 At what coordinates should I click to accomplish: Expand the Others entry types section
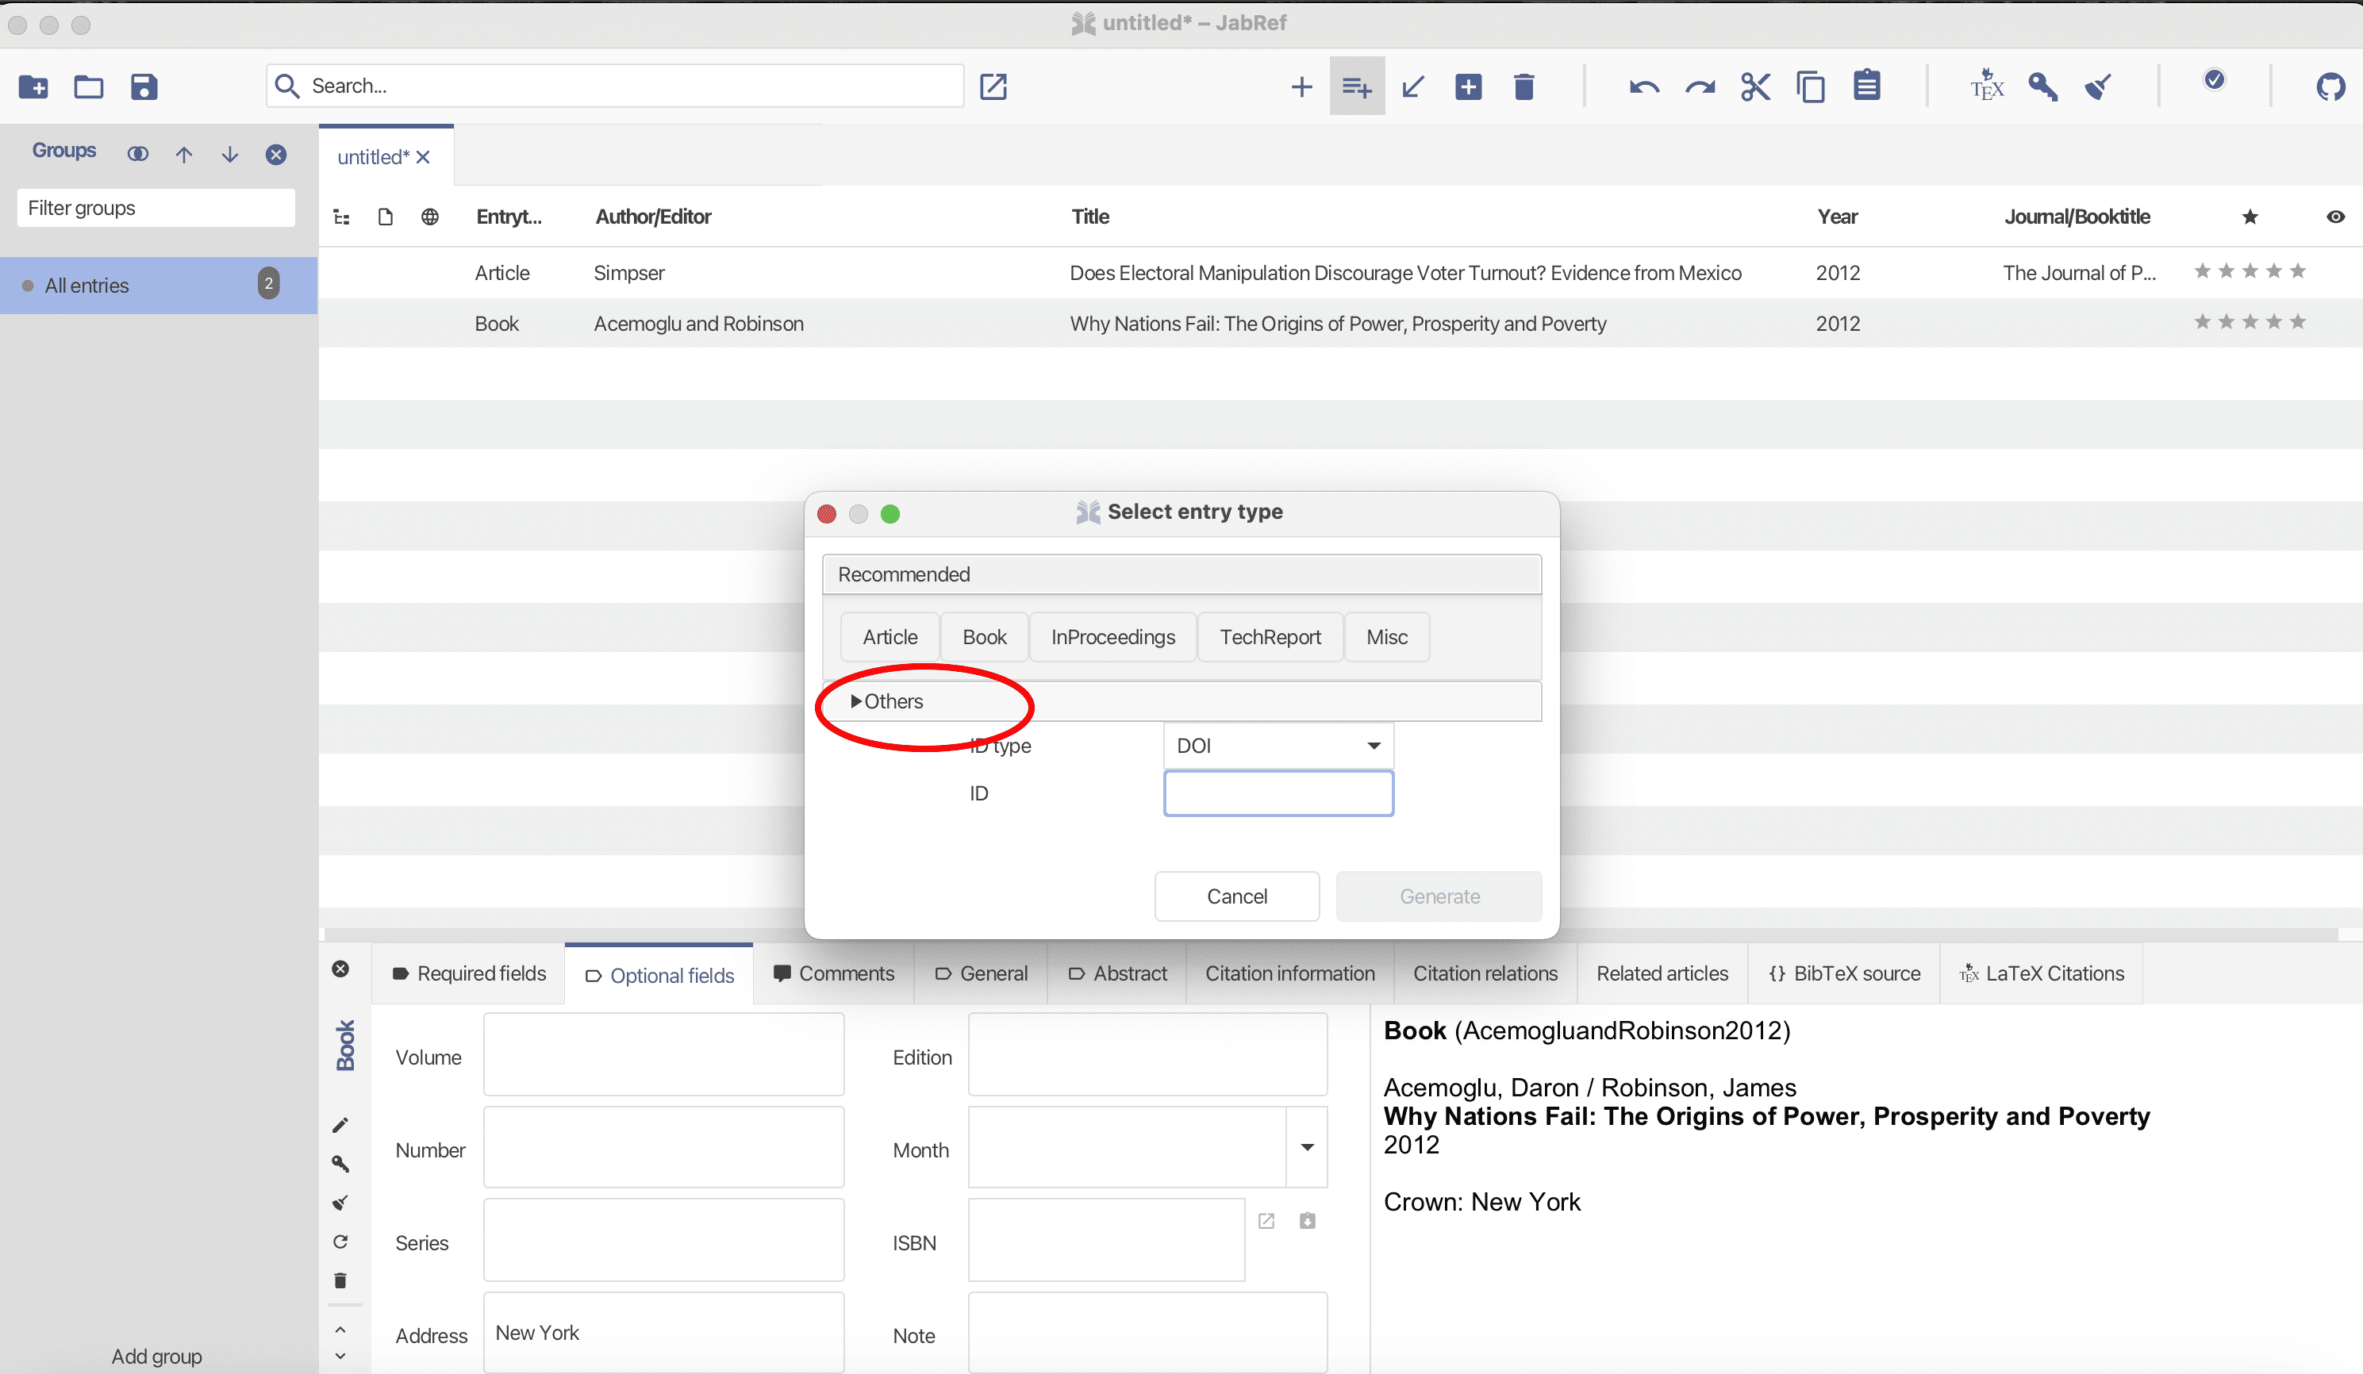887,701
